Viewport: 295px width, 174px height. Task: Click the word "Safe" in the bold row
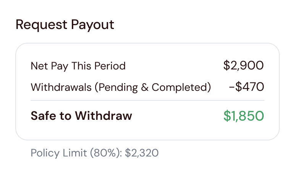[x=43, y=116]
